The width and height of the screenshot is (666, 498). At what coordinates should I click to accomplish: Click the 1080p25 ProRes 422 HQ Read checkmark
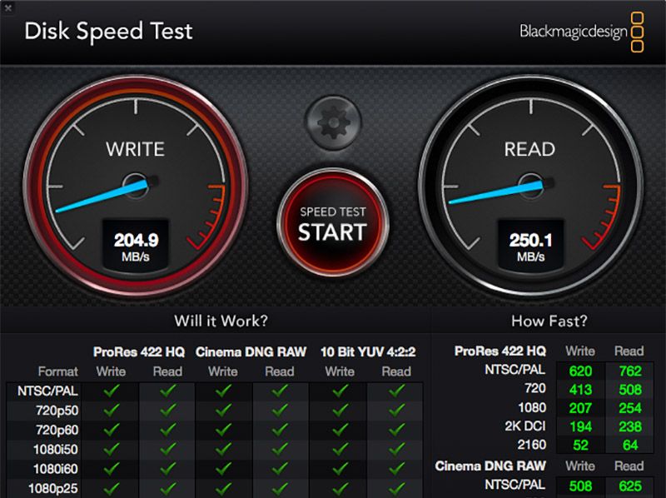point(167,488)
